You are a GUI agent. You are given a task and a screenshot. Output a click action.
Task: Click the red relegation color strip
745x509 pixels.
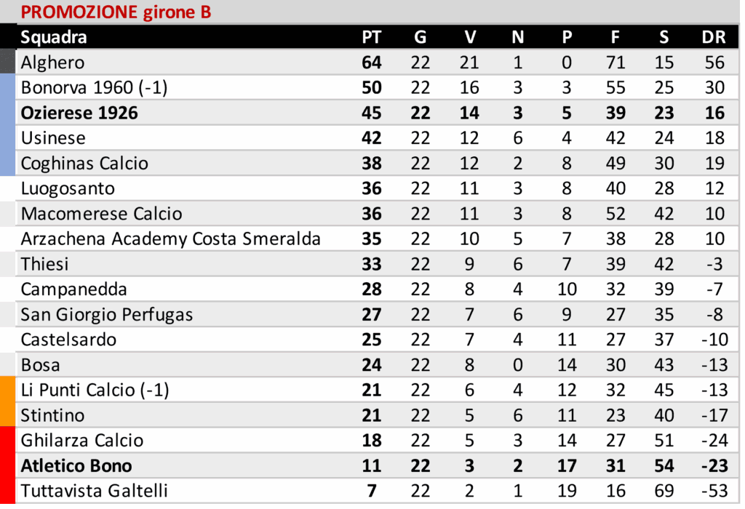click(7, 465)
